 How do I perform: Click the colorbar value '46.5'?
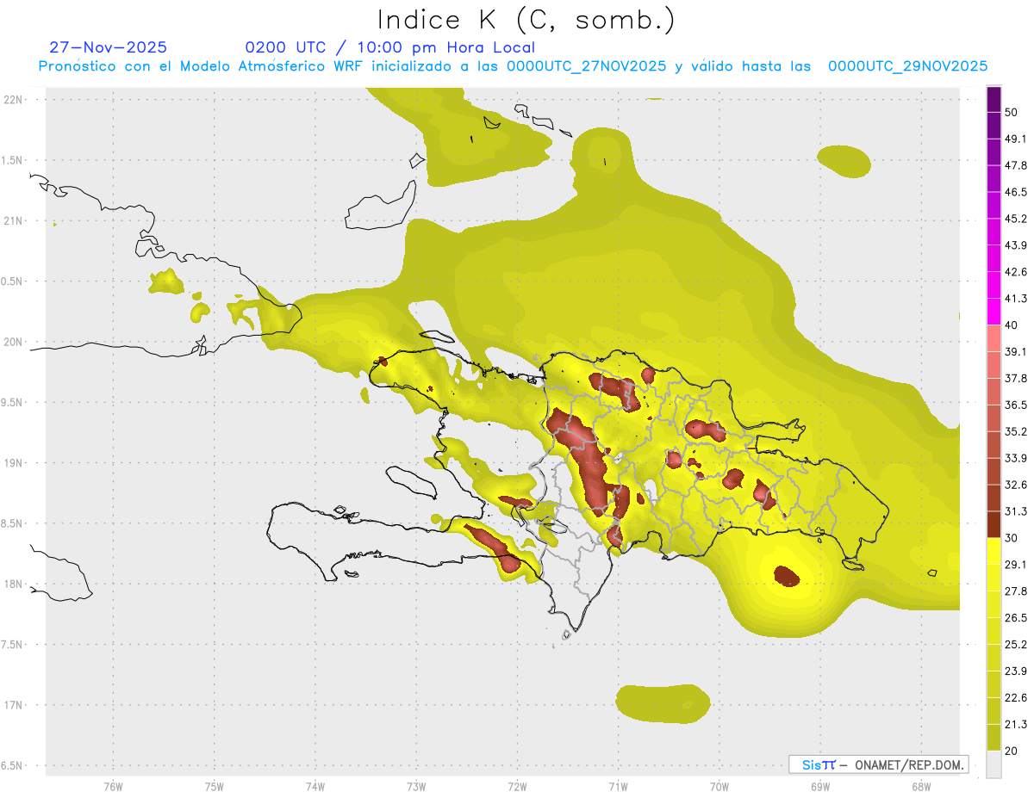(1016, 192)
